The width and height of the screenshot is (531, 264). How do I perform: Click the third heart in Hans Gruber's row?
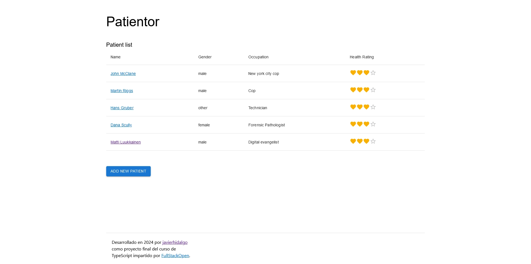point(366,107)
